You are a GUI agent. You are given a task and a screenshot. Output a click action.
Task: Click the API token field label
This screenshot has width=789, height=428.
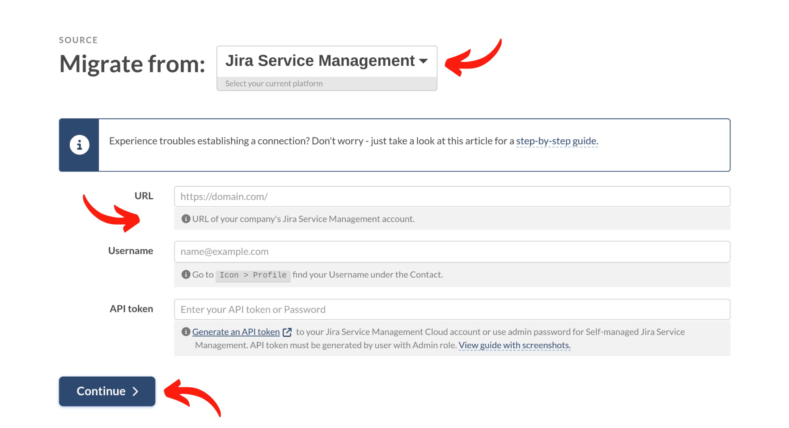click(x=131, y=309)
